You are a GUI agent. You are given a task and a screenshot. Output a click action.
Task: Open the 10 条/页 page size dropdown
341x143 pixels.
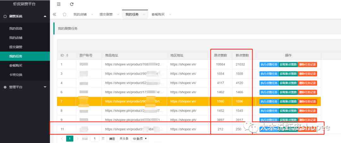click(140, 138)
